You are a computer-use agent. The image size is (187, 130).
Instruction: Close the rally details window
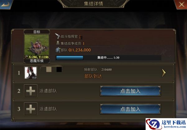point(181,4)
